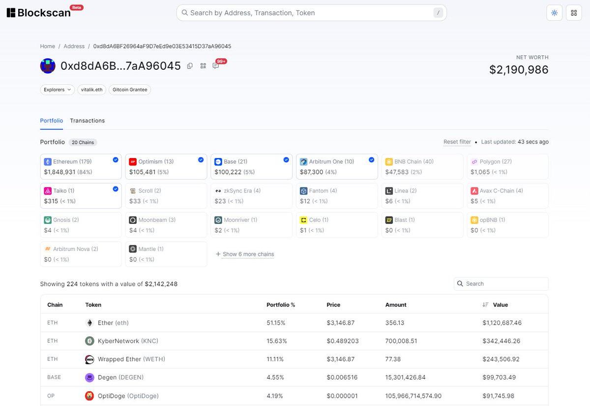Select the Linea (2) chain filter
Screen dimensions: 590x406
tap(422, 196)
